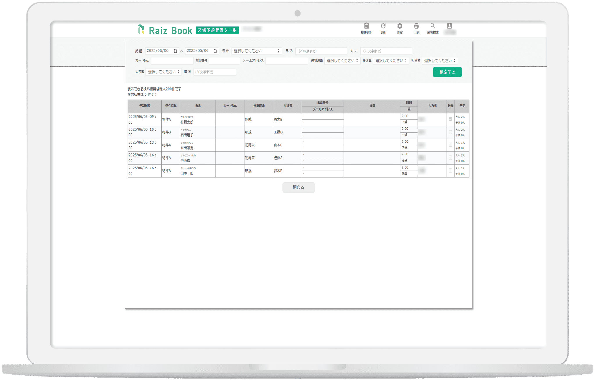Viewport: 595px width, 380px height.
Task: Check 来場 checkbox for 石田理子 row
Action: pyautogui.click(x=450, y=132)
